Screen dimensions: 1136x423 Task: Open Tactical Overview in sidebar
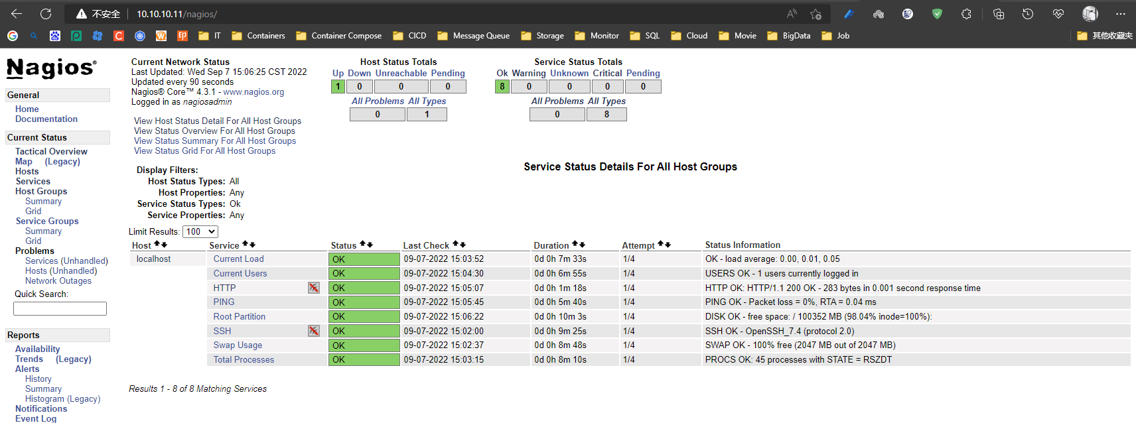click(51, 151)
